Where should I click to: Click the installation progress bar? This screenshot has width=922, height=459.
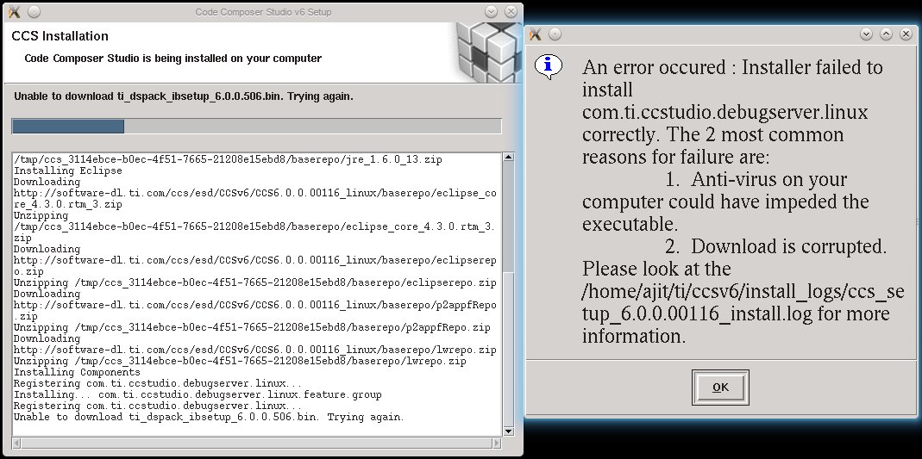tap(256, 127)
